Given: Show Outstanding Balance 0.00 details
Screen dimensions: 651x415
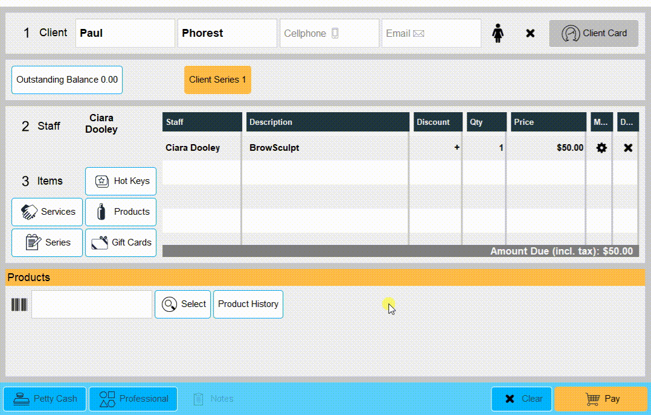Looking at the screenshot, I should 67,80.
